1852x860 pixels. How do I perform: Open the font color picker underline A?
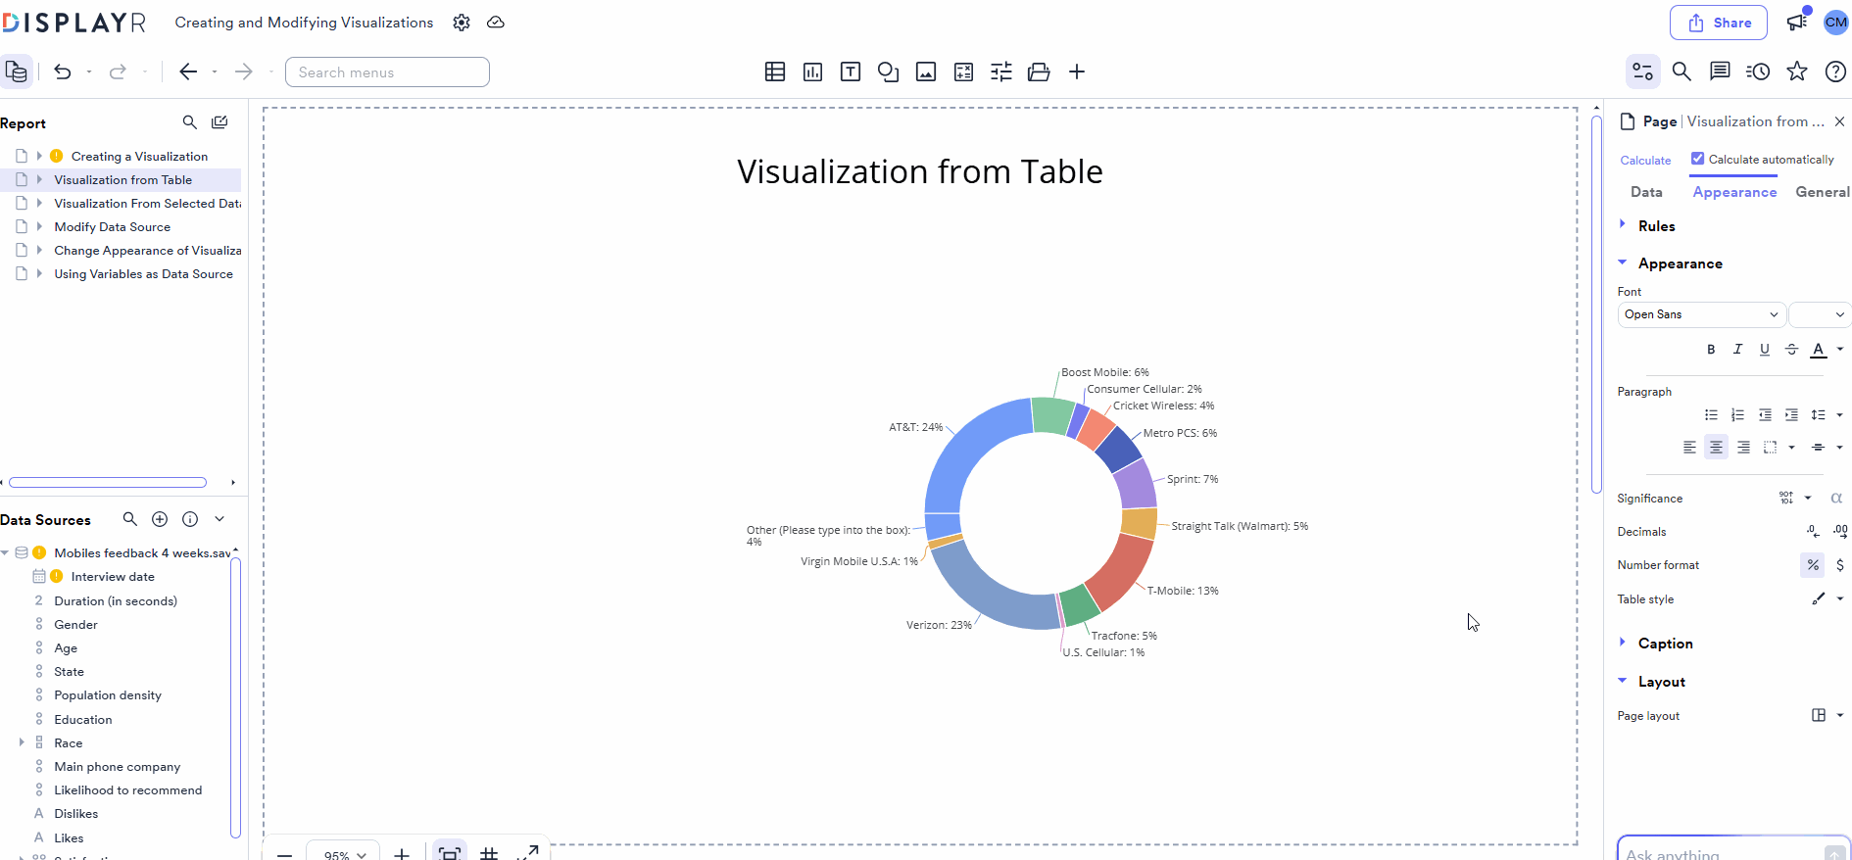1819,350
